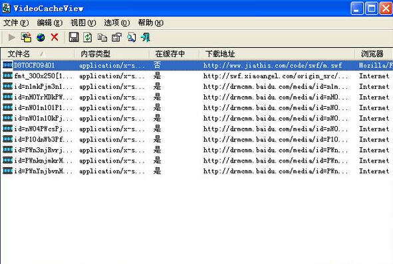Image resolution: width=393 pixels, height=264 pixels.
Task: Click URL ending with media/id=P10...
Action: tap(275, 139)
